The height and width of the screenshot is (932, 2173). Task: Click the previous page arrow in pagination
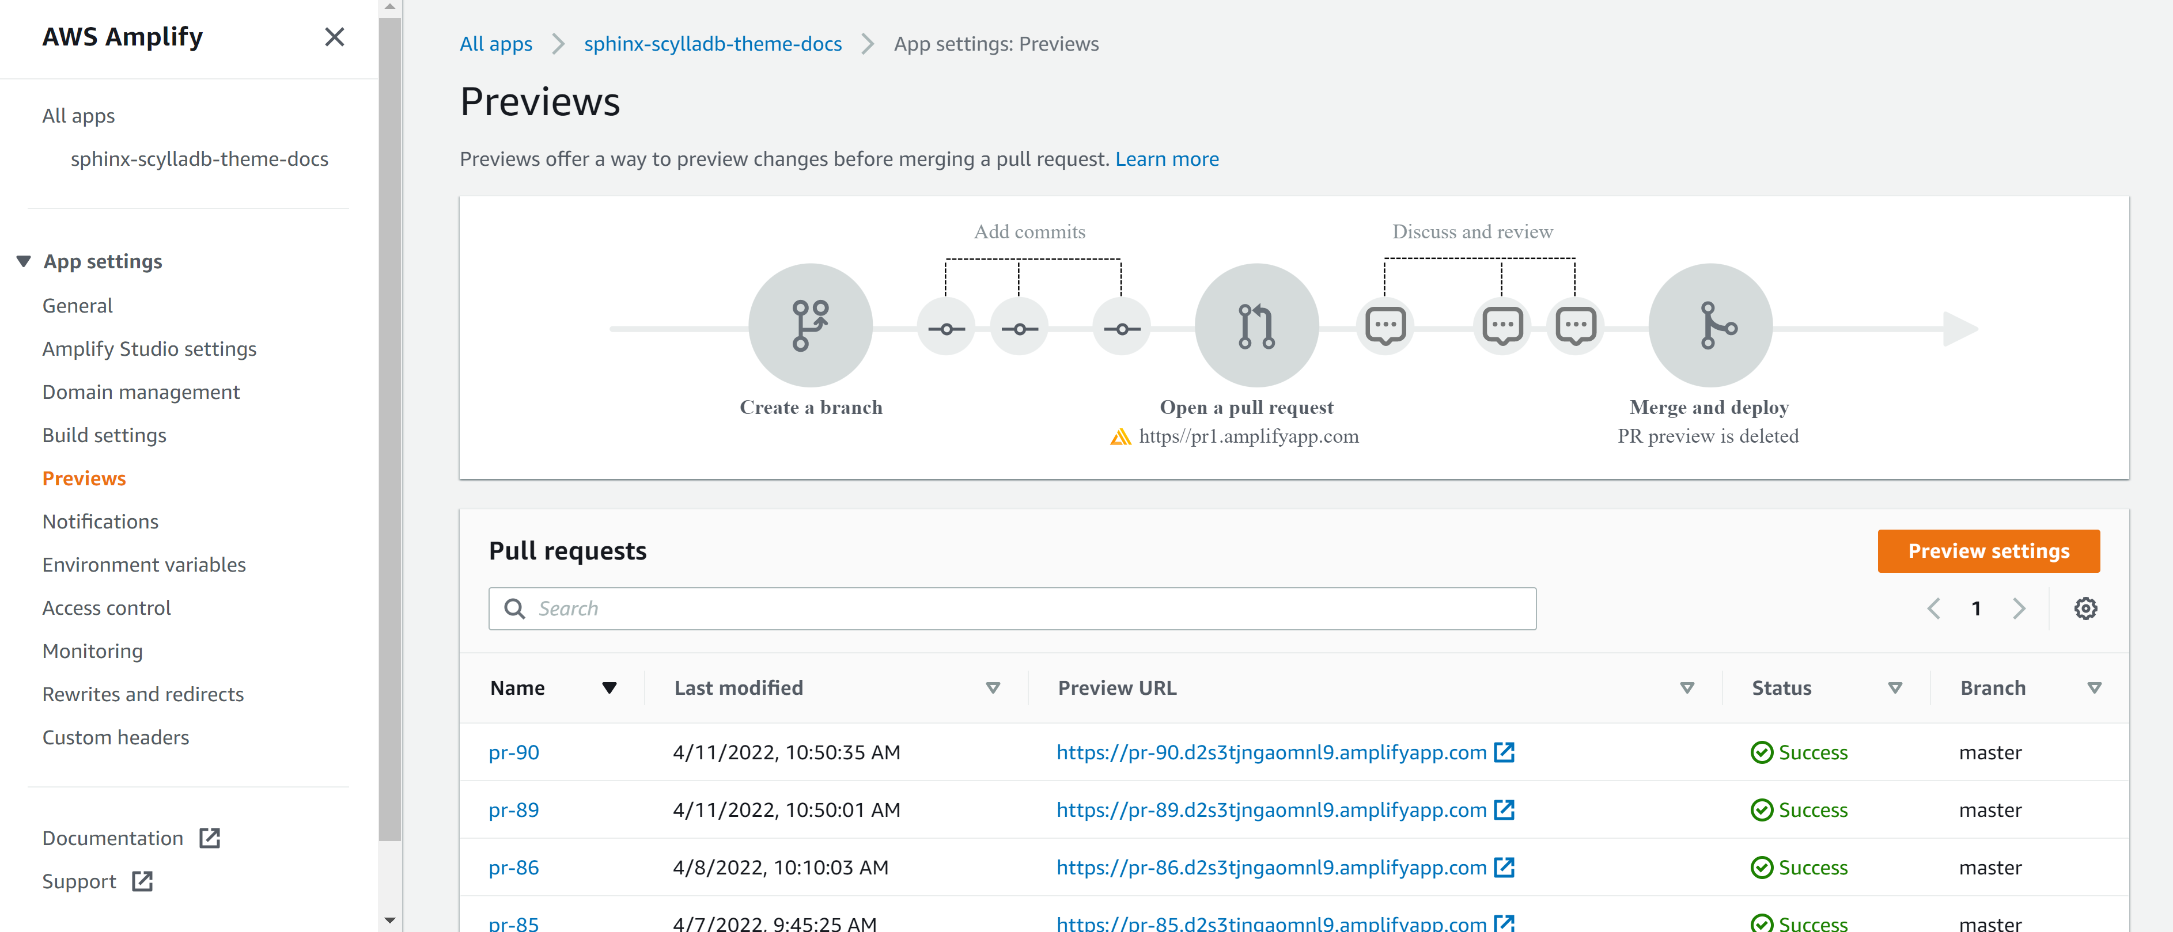coord(1933,608)
